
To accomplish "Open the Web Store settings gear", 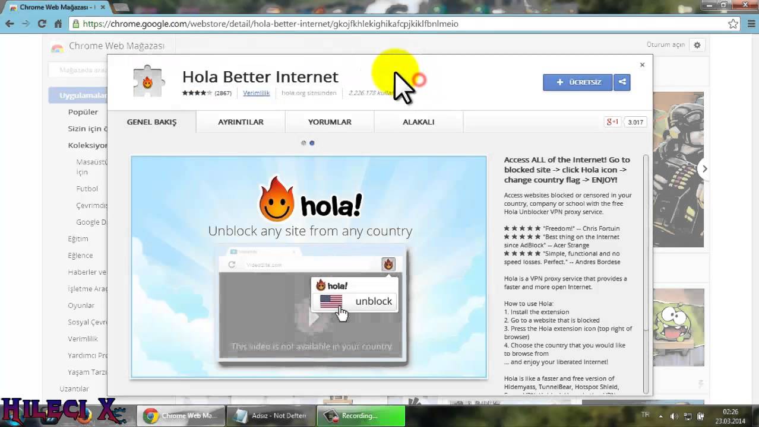I will click(697, 45).
